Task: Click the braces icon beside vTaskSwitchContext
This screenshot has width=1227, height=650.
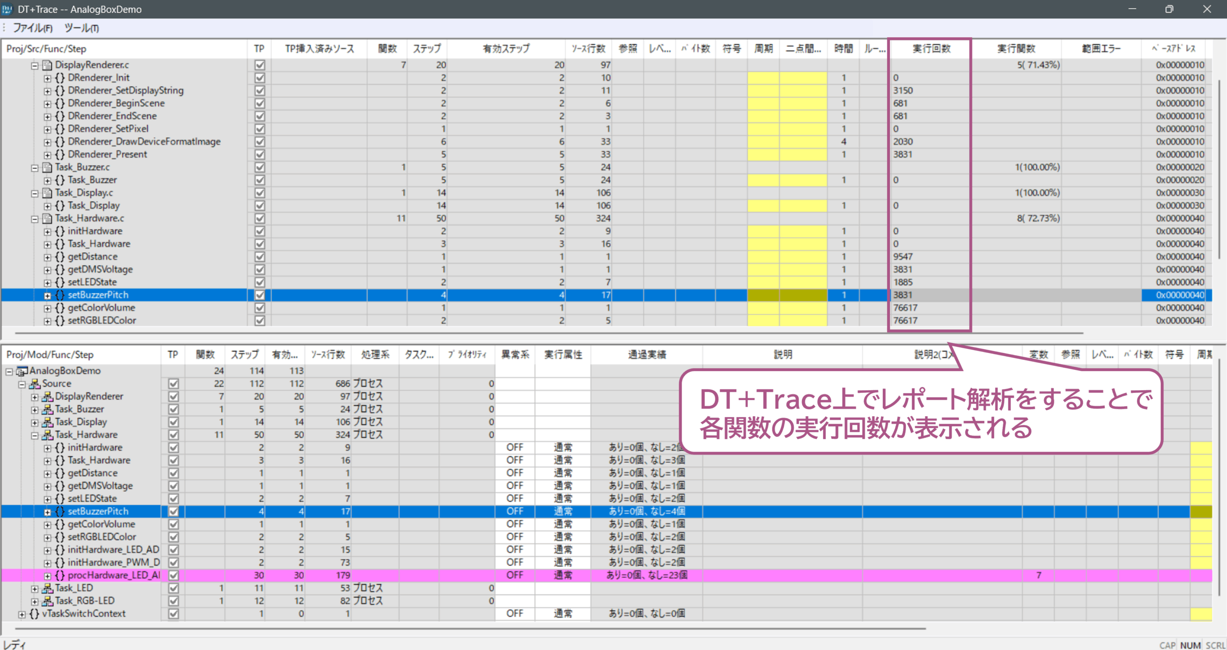Action: [34, 614]
